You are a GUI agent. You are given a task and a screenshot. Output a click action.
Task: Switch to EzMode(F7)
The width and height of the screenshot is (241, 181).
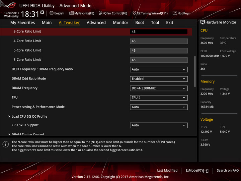coord(197,171)
